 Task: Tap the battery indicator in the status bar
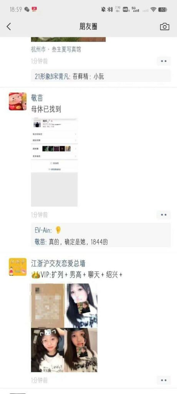tap(163, 10)
